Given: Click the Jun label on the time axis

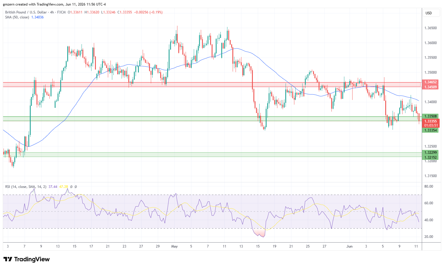Looking at the screenshot, I should point(349,246).
